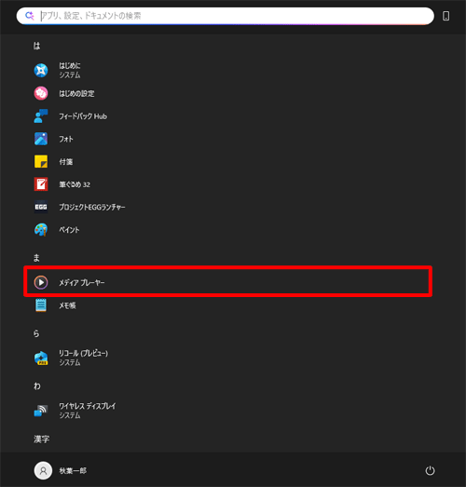Select the わ letter group header

36,386
